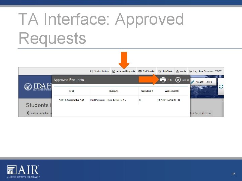Click the page scrollbar up arrow
242x181 pixels.
(222, 100)
